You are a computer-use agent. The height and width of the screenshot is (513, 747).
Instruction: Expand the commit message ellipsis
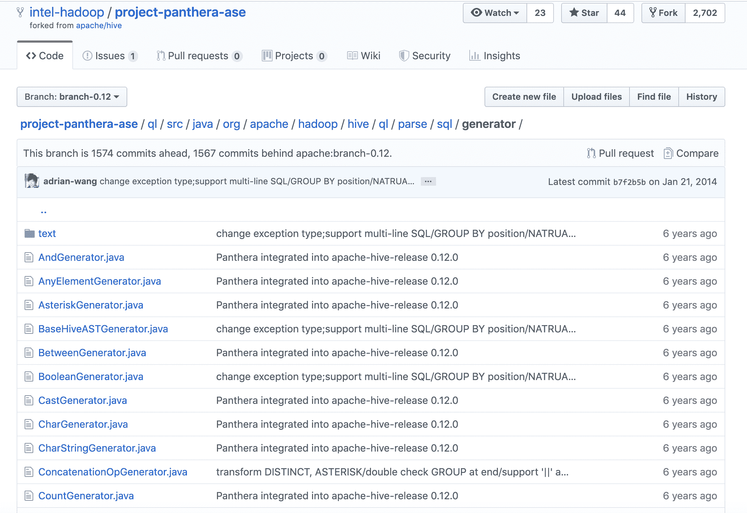point(428,181)
